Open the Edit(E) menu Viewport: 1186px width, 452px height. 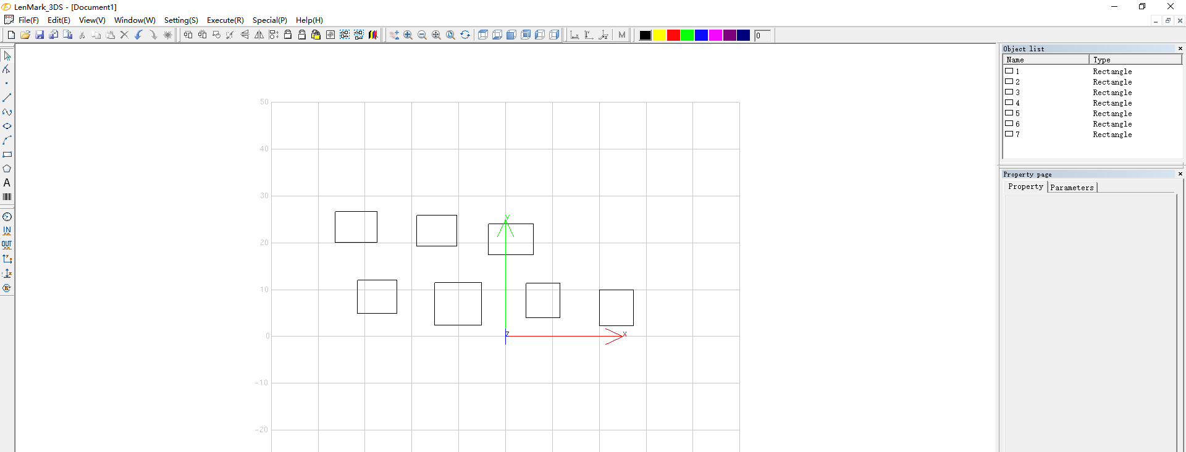pyautogui.click(x=59, y=20)
